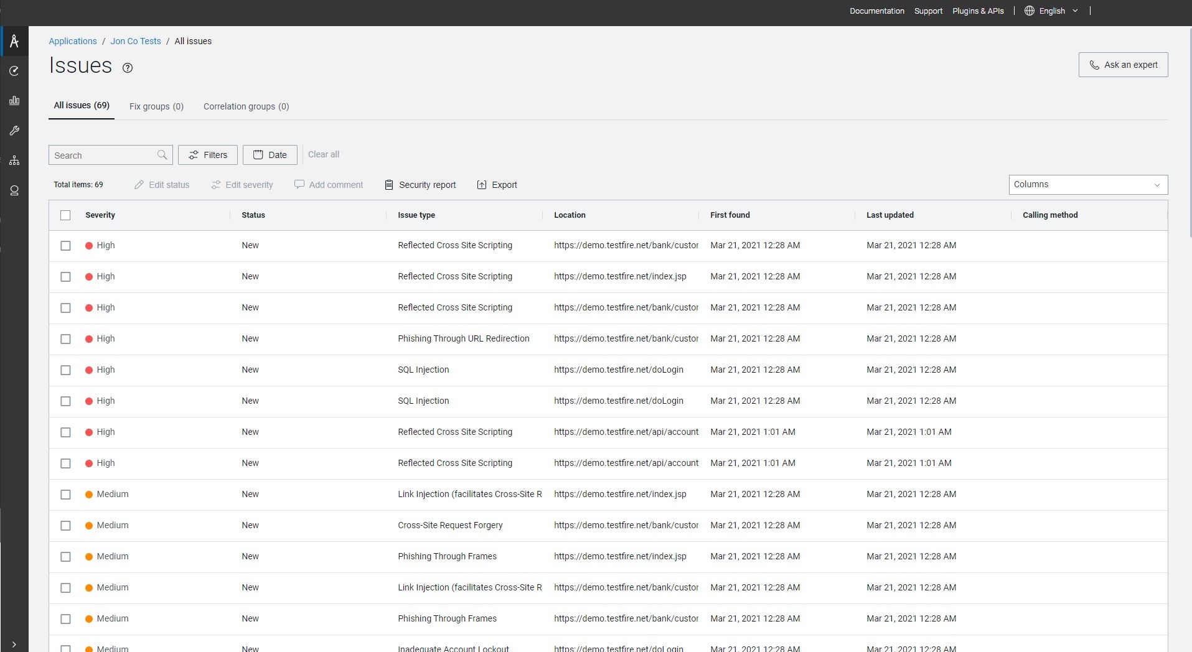Select the Cross-Site Request Forgery row checkbox

pos(65,526)
